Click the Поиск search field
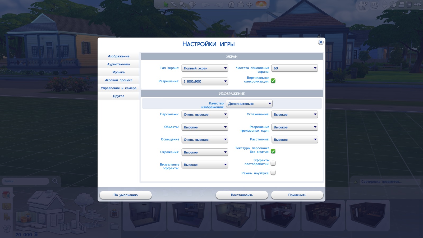 click(x=25, y=181)
